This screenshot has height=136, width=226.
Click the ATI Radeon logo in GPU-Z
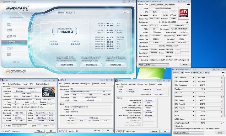[184, 13]
